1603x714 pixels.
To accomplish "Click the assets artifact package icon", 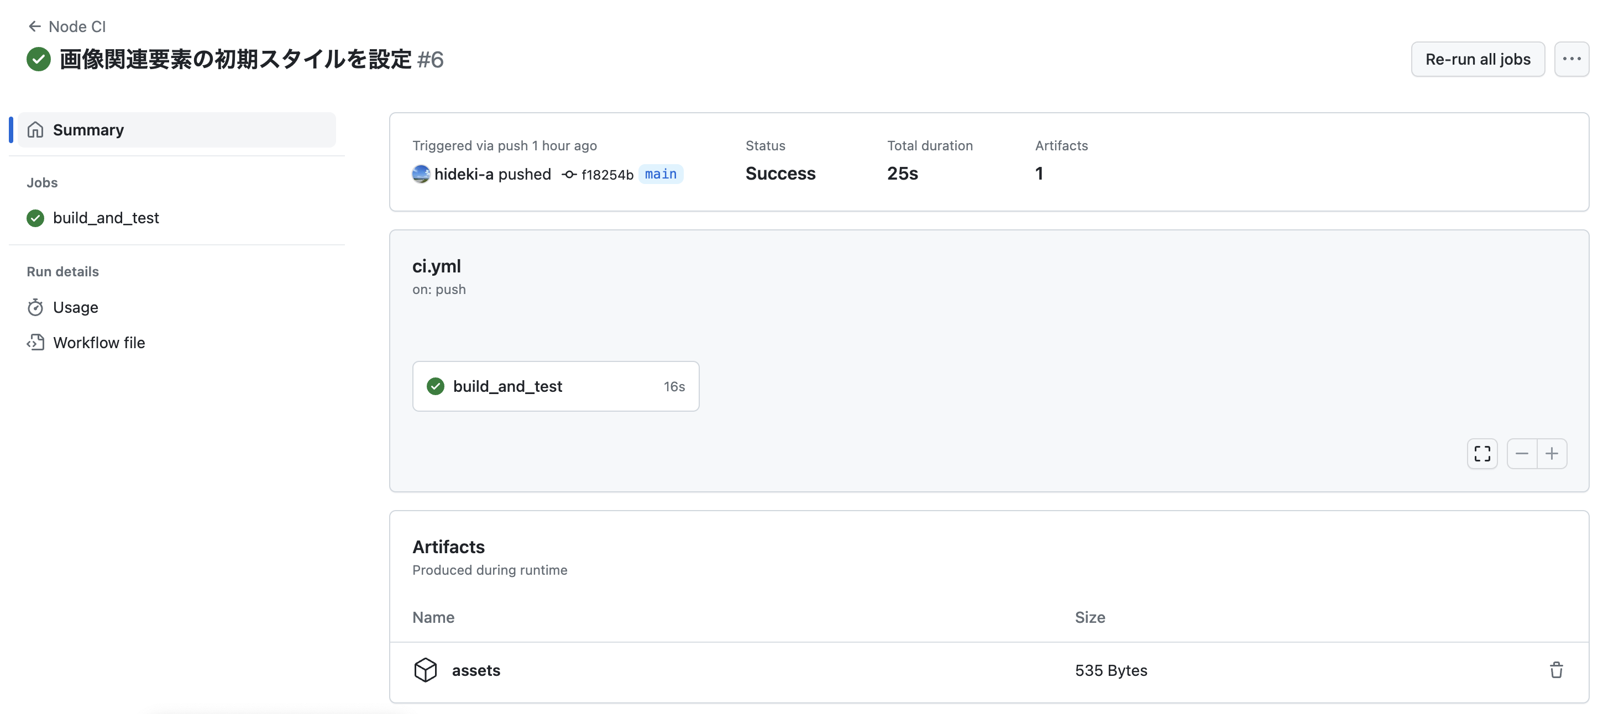I will coord(426,670).
